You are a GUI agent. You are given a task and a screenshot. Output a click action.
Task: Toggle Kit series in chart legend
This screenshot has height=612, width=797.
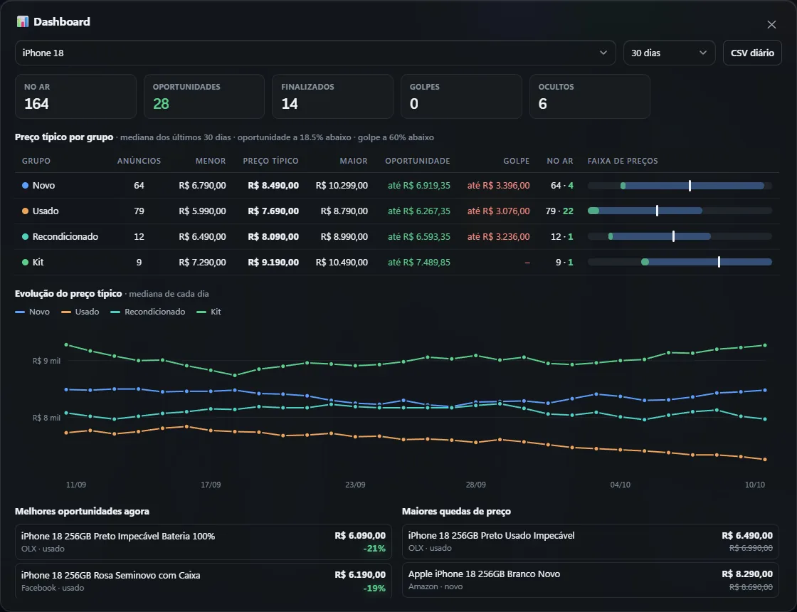pyautogui.click(x=209, y=312)
